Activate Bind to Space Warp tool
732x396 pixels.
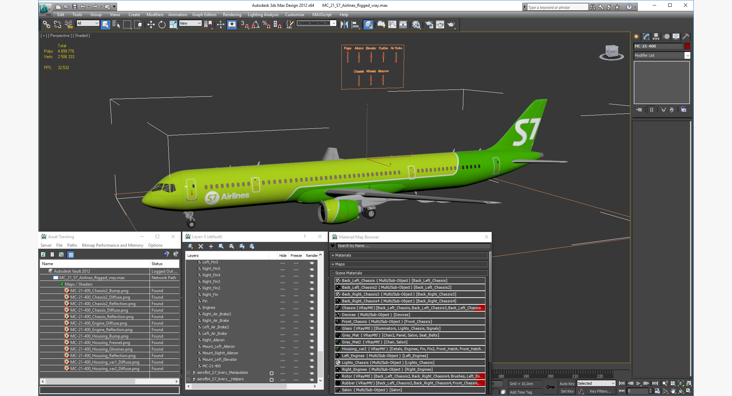point(69,24)
